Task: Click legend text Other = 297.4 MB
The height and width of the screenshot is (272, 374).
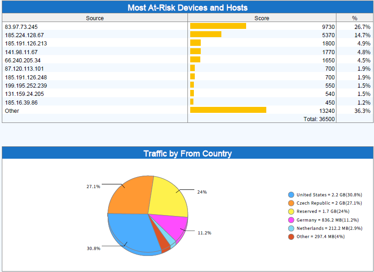Action: tap(320, 237)
